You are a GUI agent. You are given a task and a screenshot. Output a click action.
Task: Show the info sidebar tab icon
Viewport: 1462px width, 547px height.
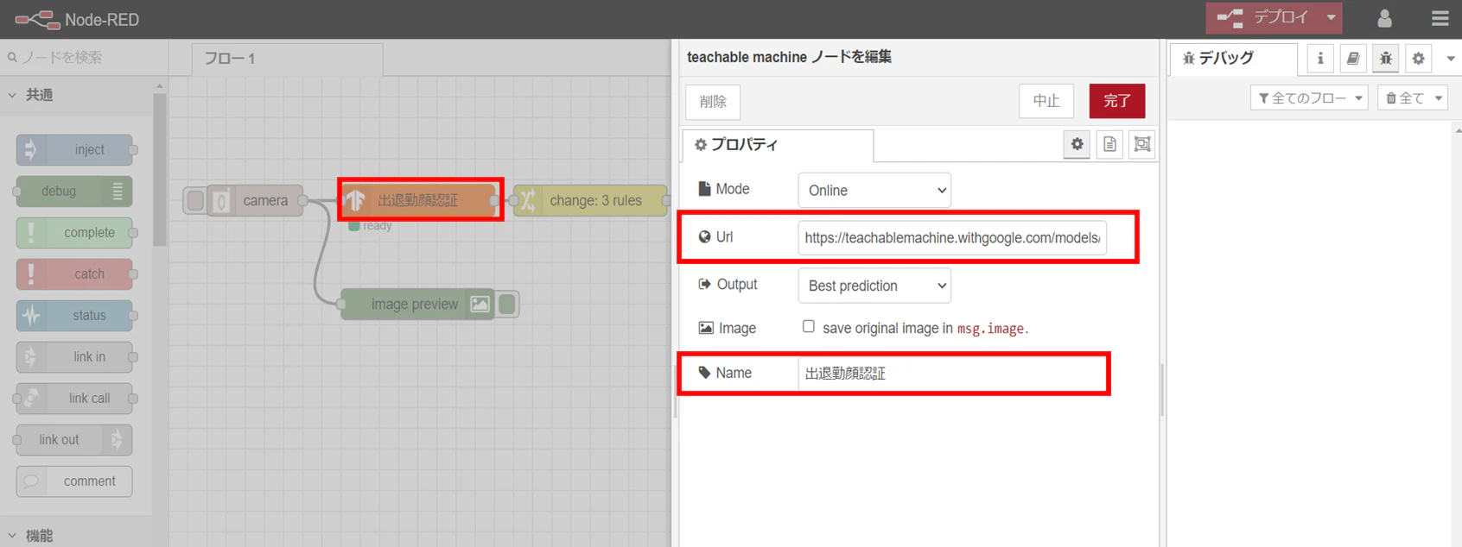pyautogui.click(x=1320, y=58)
